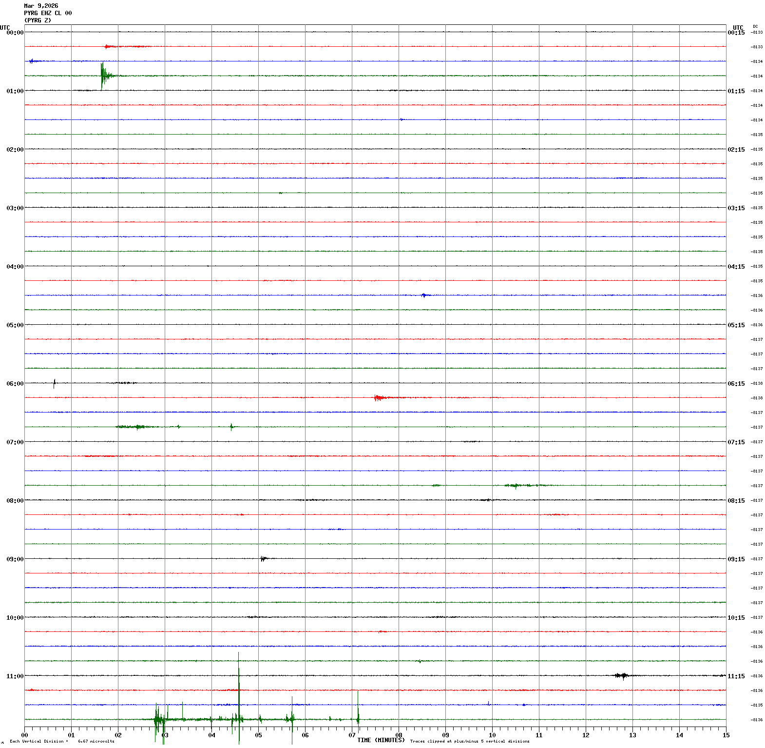The image size is (765, 748).
Task: Click the Mar 9,2026 date header
Action: coord(41,6)
